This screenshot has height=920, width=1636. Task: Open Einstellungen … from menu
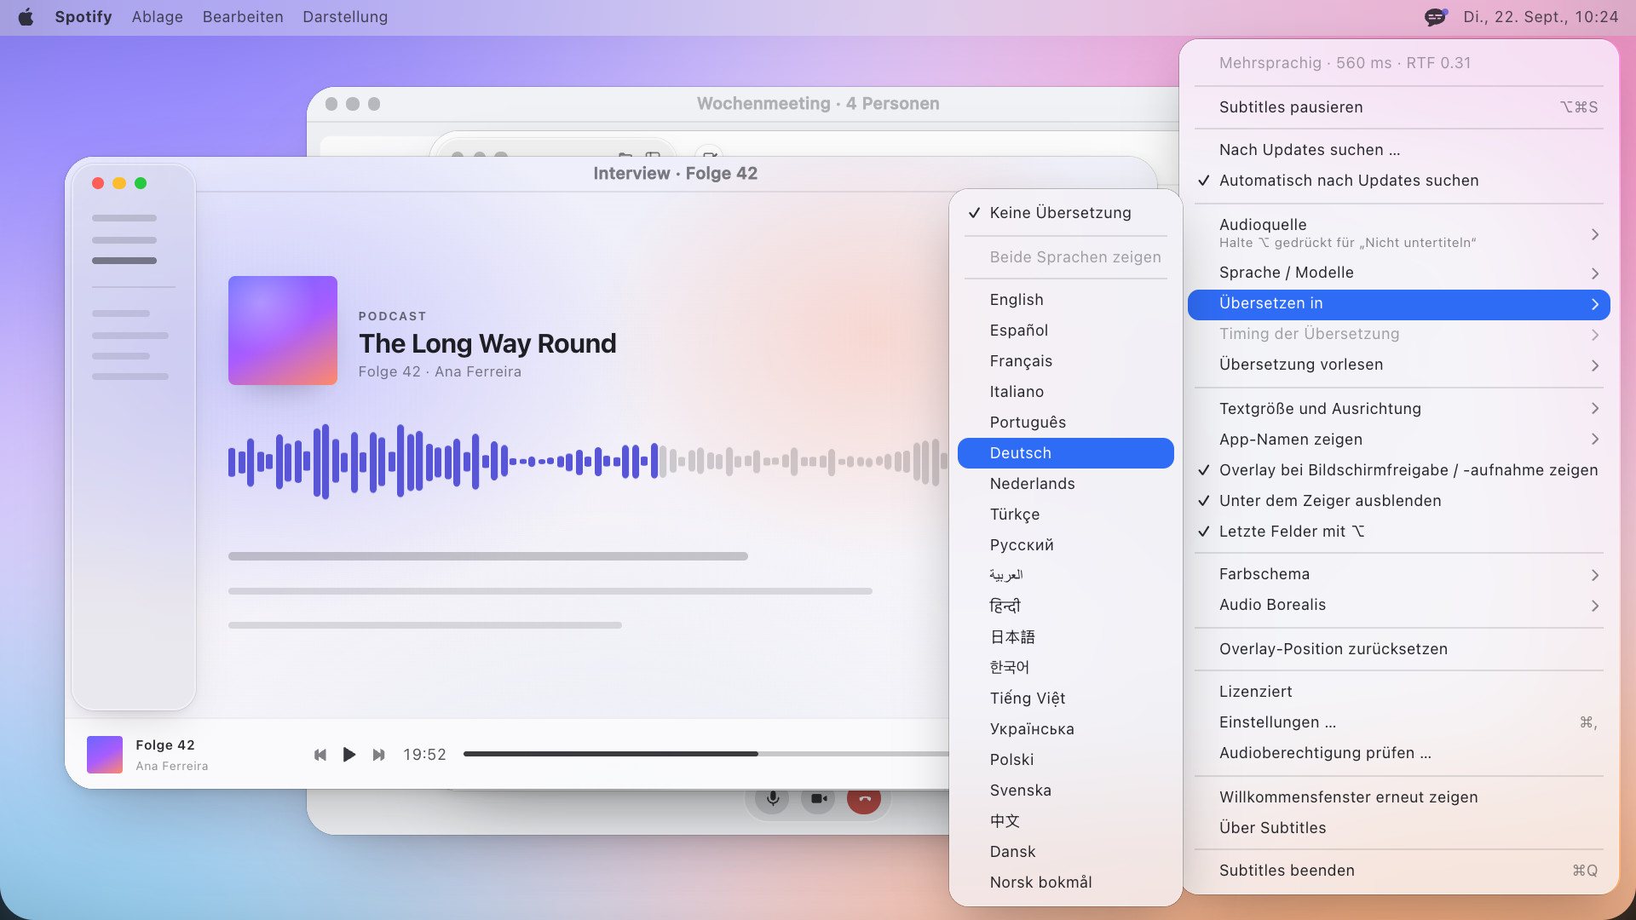click(x=1399, y=722)
